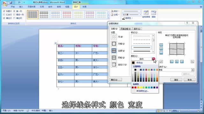The width and height of the screenshot is (204, 114).
Task: Toggle the diagonal-up border preview button
Action: pyautogui.click(x=161, y=62)
